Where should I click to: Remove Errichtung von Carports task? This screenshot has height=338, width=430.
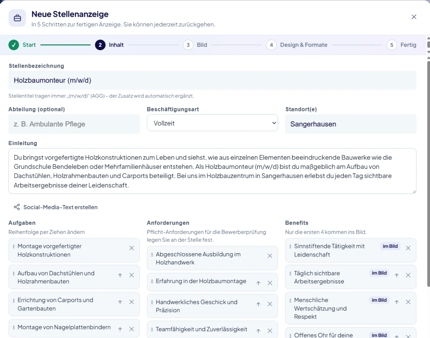pyautogui.click(x=132, y=302)
